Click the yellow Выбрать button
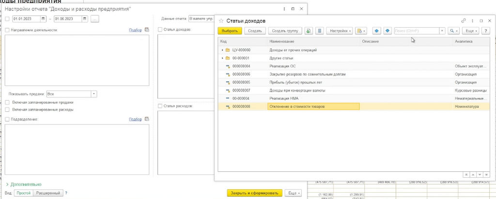Screen dimensions: 496x199 coord(230,31)
